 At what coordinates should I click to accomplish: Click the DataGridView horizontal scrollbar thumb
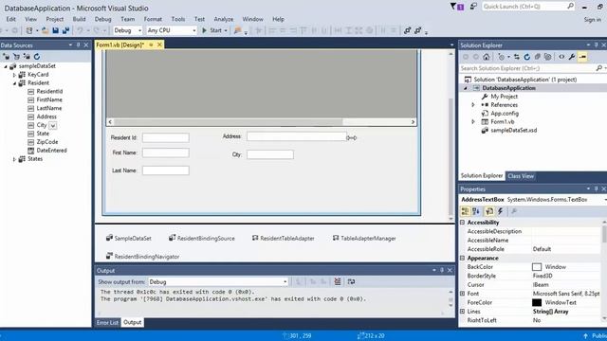pos(229,122)
